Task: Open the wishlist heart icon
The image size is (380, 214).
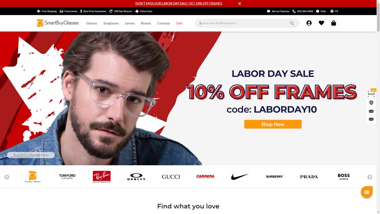Action: pyautogui.click(x=321, y=23)
